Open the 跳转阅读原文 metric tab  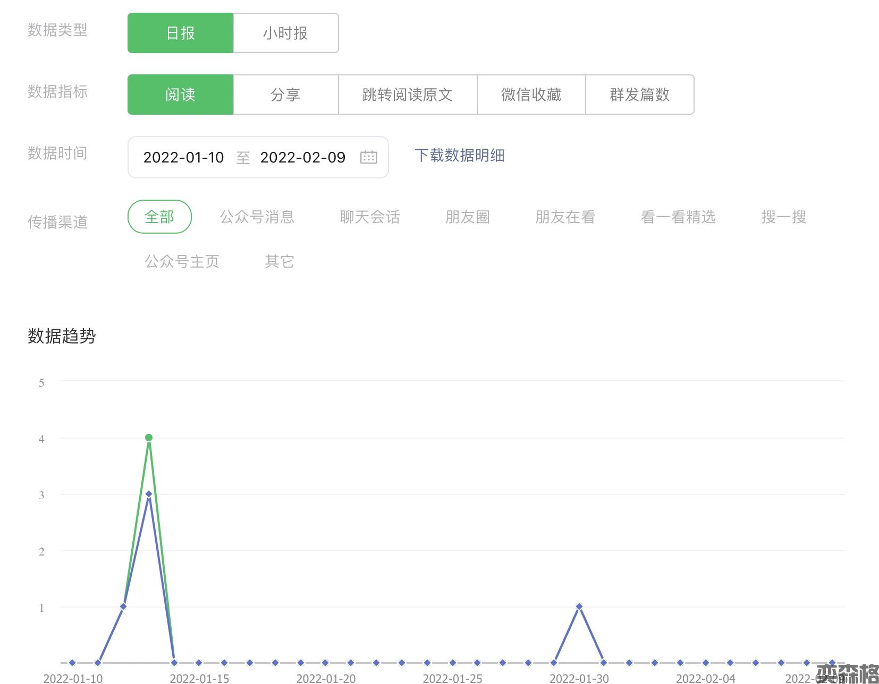tap(407, 95)
